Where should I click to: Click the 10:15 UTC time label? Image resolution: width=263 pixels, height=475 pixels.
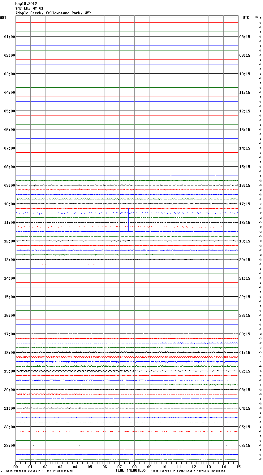(245, 74)
